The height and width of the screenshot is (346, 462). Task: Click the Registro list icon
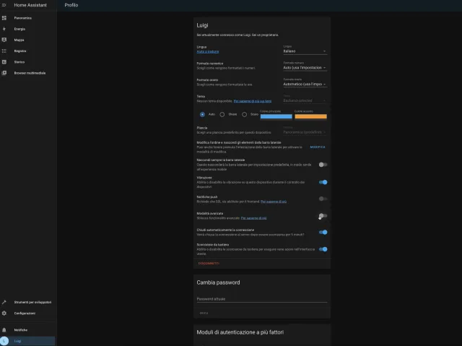(x=5, y=51)
